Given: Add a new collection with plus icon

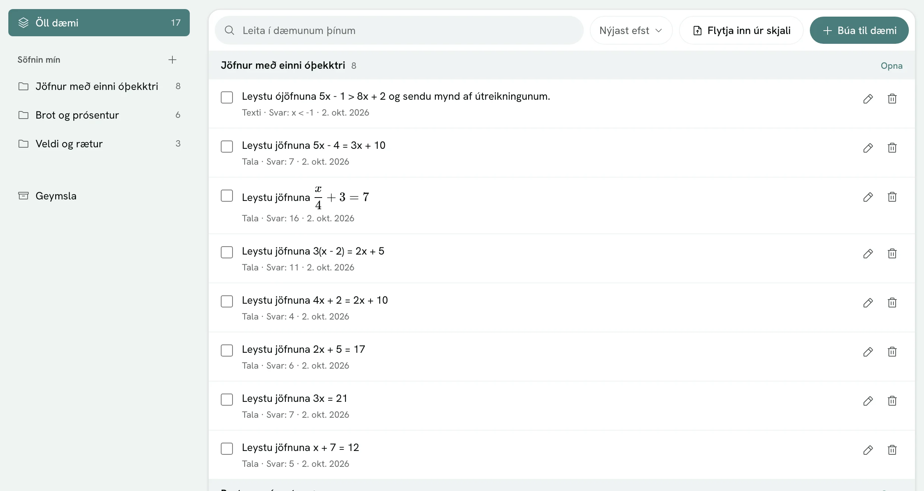Looking at the screenshot, I should pyautogui.click(x=172, y=60).
